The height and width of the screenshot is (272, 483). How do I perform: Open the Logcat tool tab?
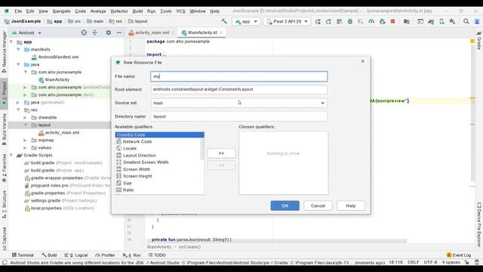[x=76, y=255]
